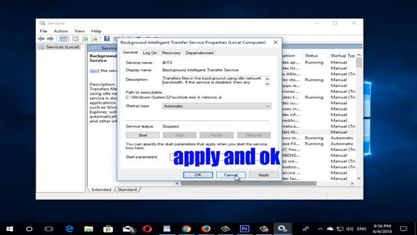Image resolution: width=417 pixels, height=235 pixels.
Task: Open Photoshop from taskbar
Action: pyautogui.click(x=245, y=229)
